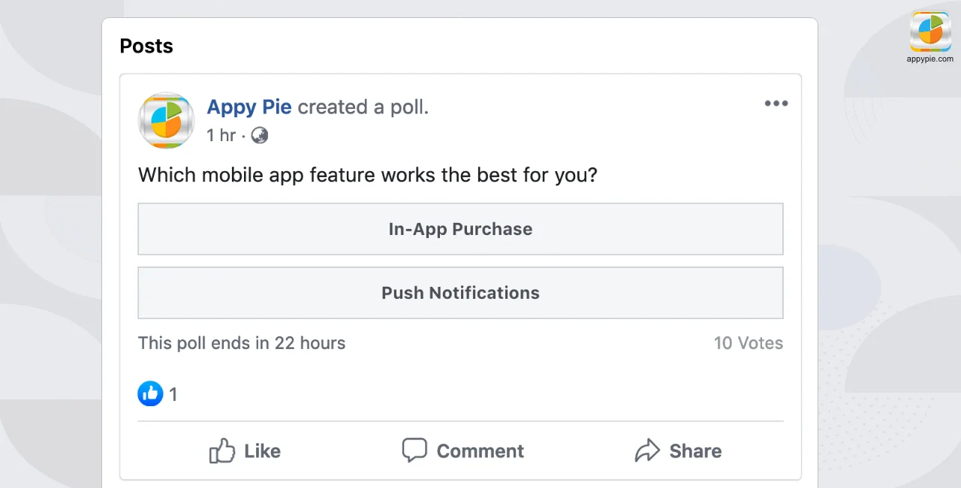Click the 1 hr post timestamp
The height and width of the screenshot is (488, 961).
coord(221,135)
